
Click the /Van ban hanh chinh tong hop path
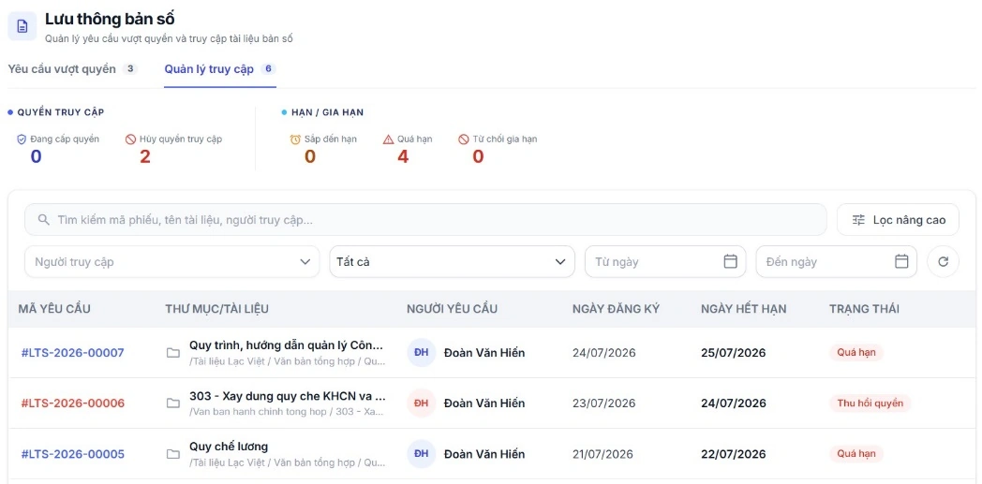[x=286, y=412]
